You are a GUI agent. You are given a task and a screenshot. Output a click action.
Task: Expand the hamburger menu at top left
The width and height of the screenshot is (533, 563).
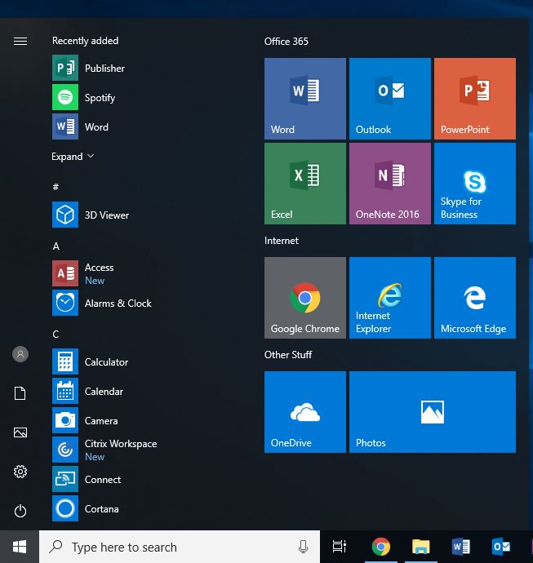click(20, 42)
